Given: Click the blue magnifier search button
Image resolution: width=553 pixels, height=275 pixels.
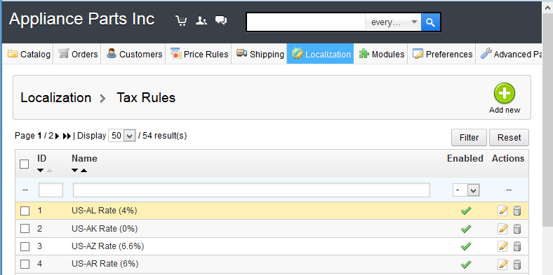Looking at the screenshot, I should tap(430, 22).
